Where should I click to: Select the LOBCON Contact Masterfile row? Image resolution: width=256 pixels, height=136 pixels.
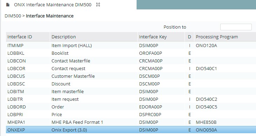pos(131,61)
